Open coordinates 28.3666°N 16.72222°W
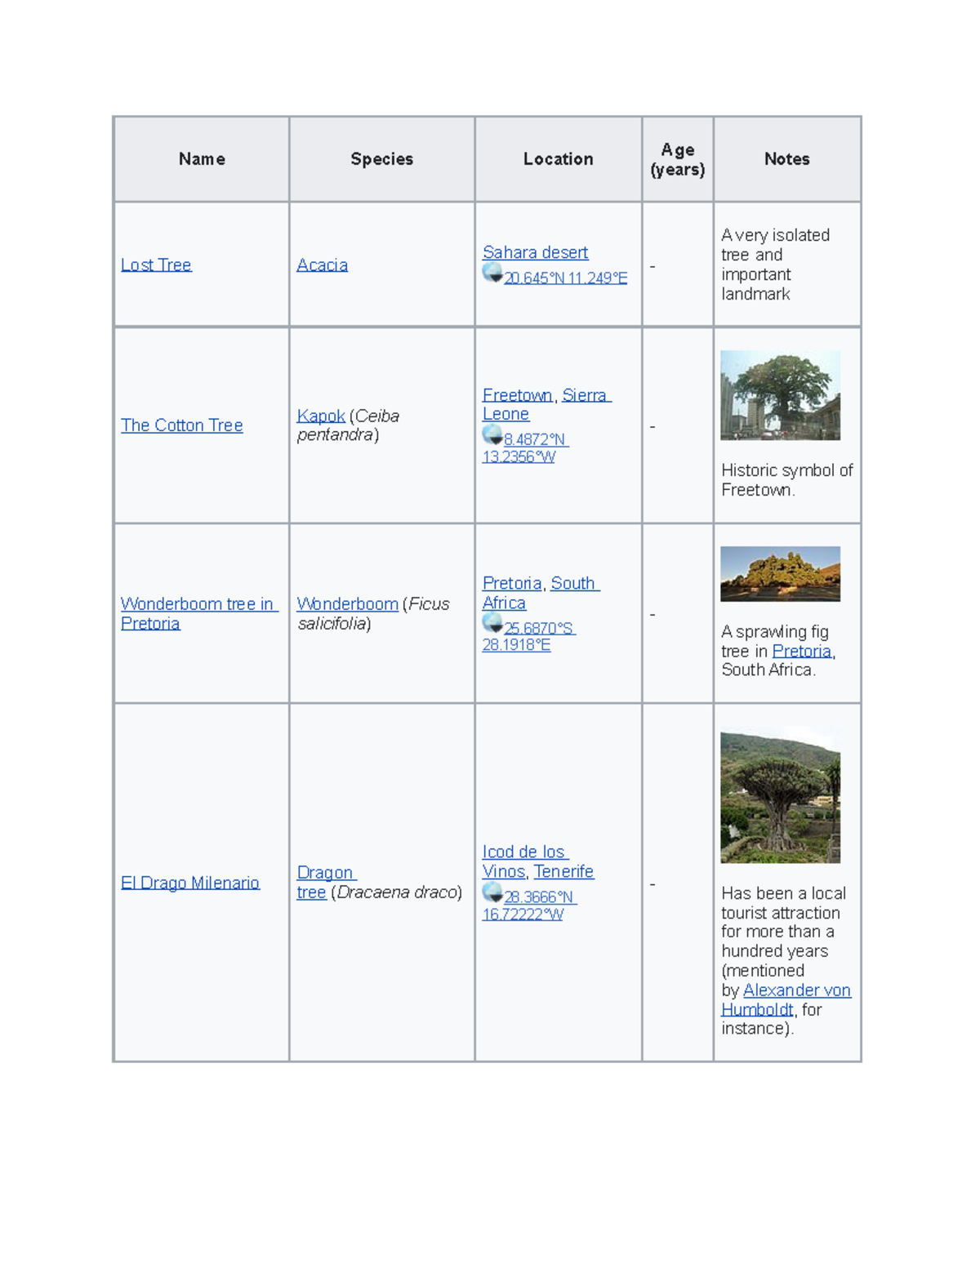The height and width of the screenshot is (1268, 980). [530, 905]
